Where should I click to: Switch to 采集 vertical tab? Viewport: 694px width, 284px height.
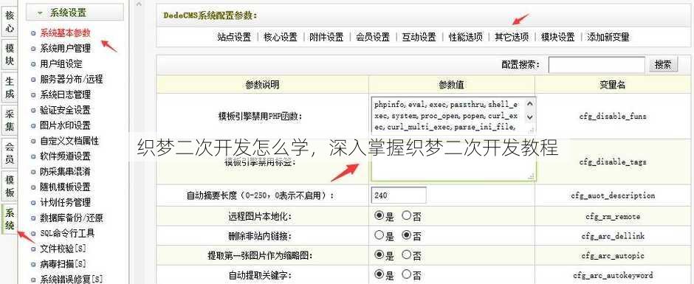(10, 121)
